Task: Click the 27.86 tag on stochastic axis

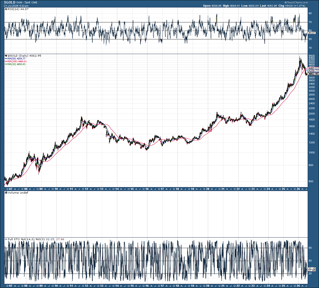Action: click(312, 270)
